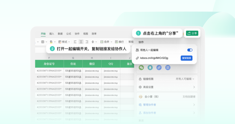Align text left

tap(75, 42)
